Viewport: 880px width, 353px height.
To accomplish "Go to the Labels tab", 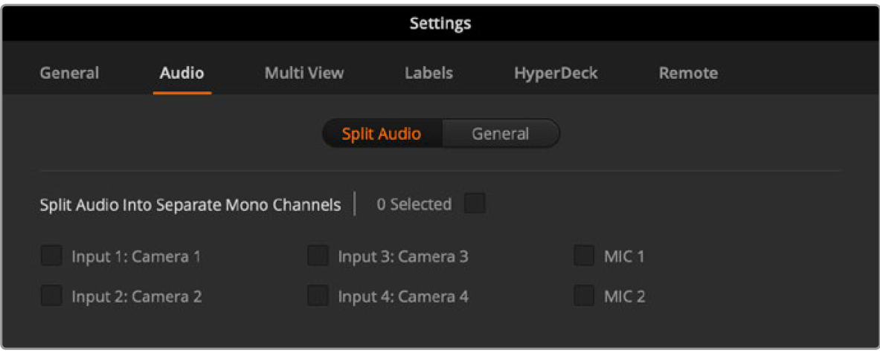I will tap(428, 73).
